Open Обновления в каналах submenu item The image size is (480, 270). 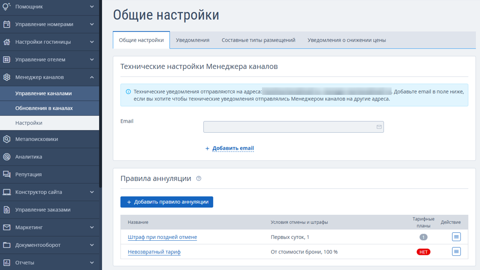click(x=50, y=108)
